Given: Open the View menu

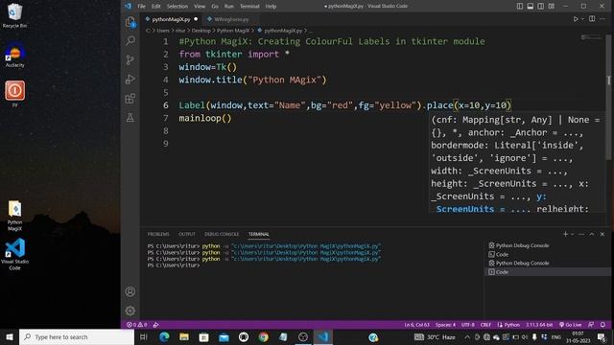Looking at the screenshot, I should click(x=200, y=6).
